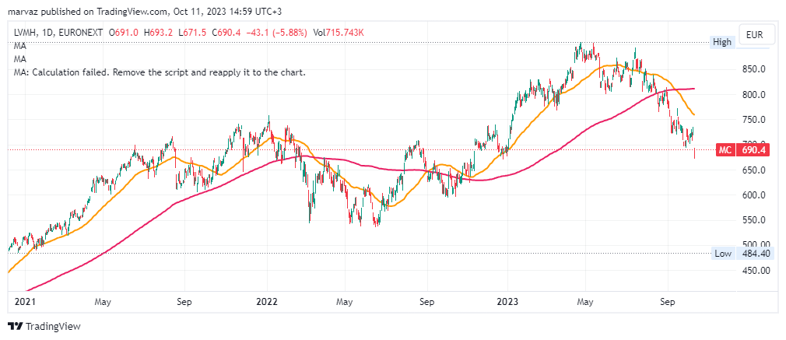Click the published on TradingView.com header text
The width and height of the screenshot is (786, 340).
point(100,11)
